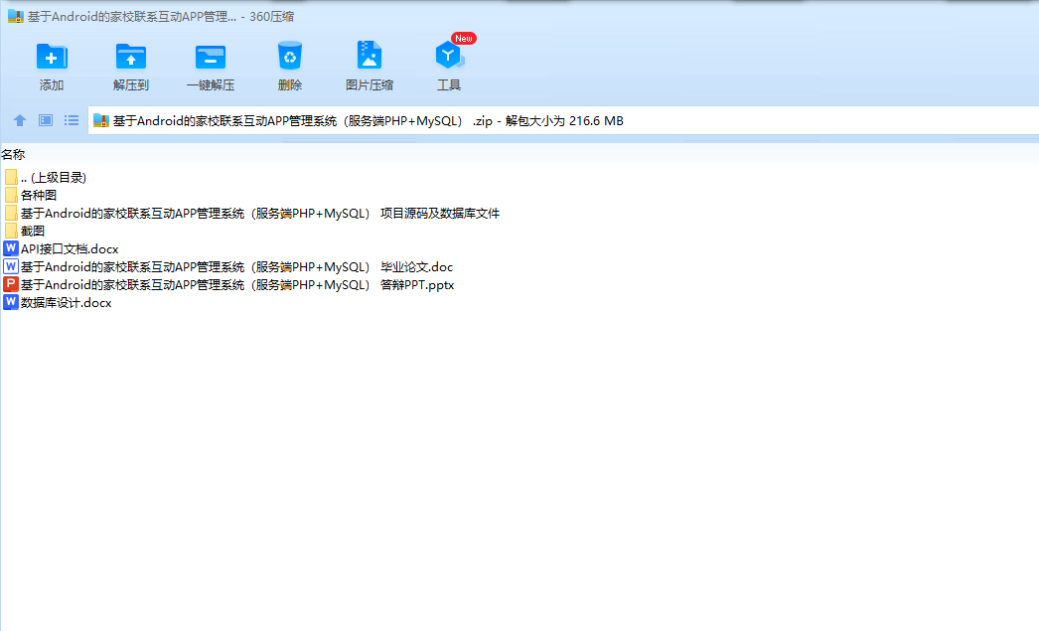Click the 添加 label text
Screen dimensions: 1039x631
pos(52,84)
